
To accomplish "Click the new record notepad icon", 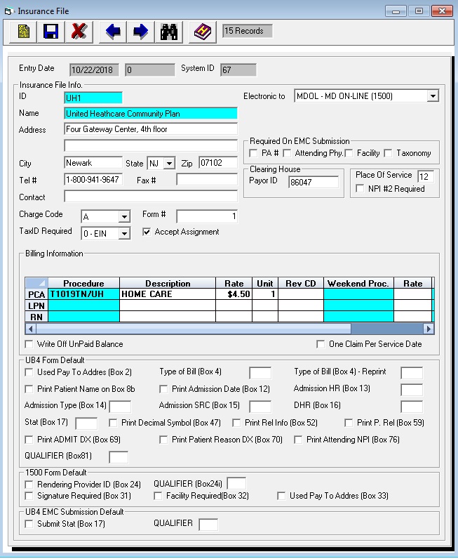I will pyautogui.click(x=23, y=32).
